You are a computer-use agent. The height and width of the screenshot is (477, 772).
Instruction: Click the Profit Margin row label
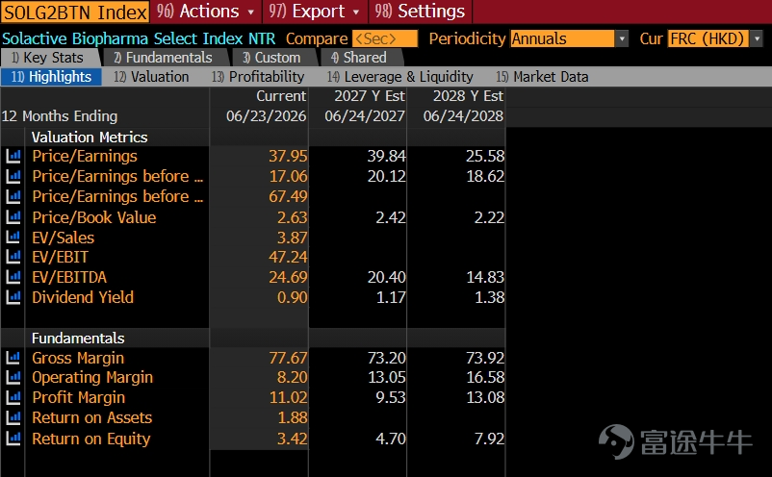pyautogui.click(x=79, y=398)
